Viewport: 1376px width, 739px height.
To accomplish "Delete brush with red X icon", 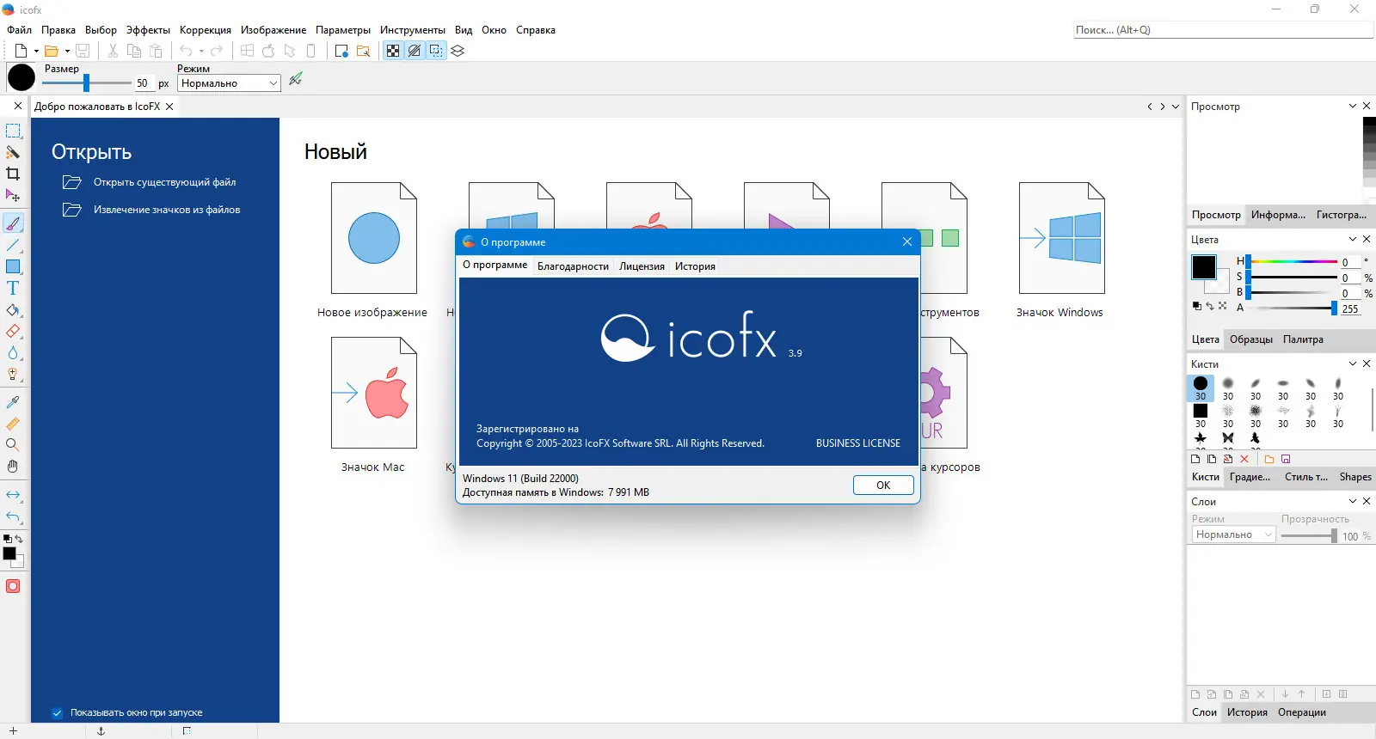I will [1244, 459].
